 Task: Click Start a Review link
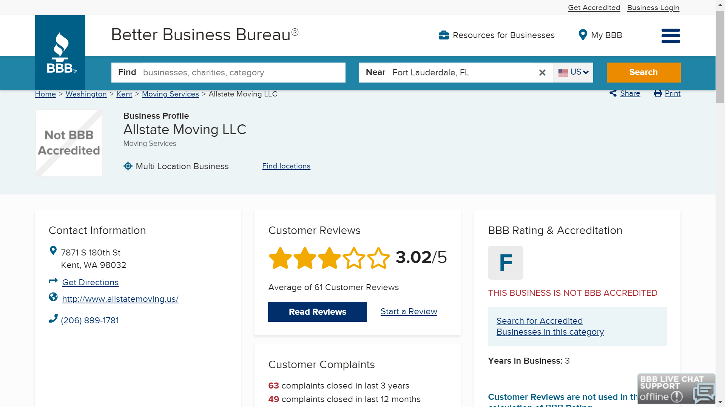coord(409,311)
